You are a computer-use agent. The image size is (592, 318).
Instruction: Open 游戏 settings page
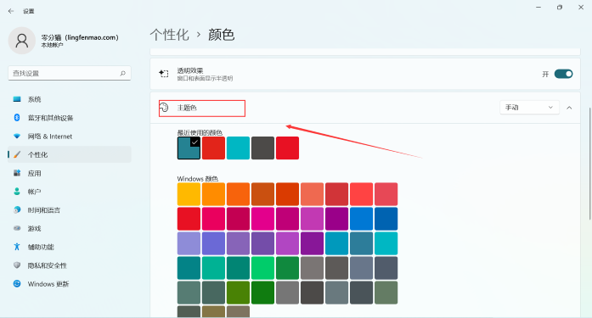[70, 228]
